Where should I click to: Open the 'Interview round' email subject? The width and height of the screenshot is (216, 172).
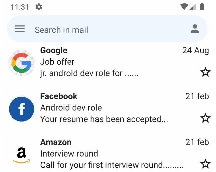tap(69, 154)
